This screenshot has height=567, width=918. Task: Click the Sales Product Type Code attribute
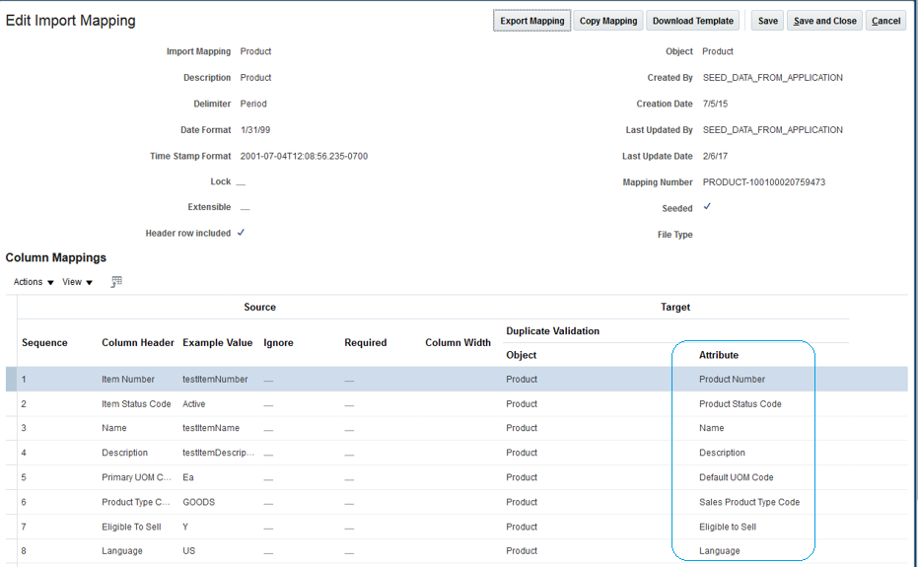pyautogui.click(x=748, y=502)
